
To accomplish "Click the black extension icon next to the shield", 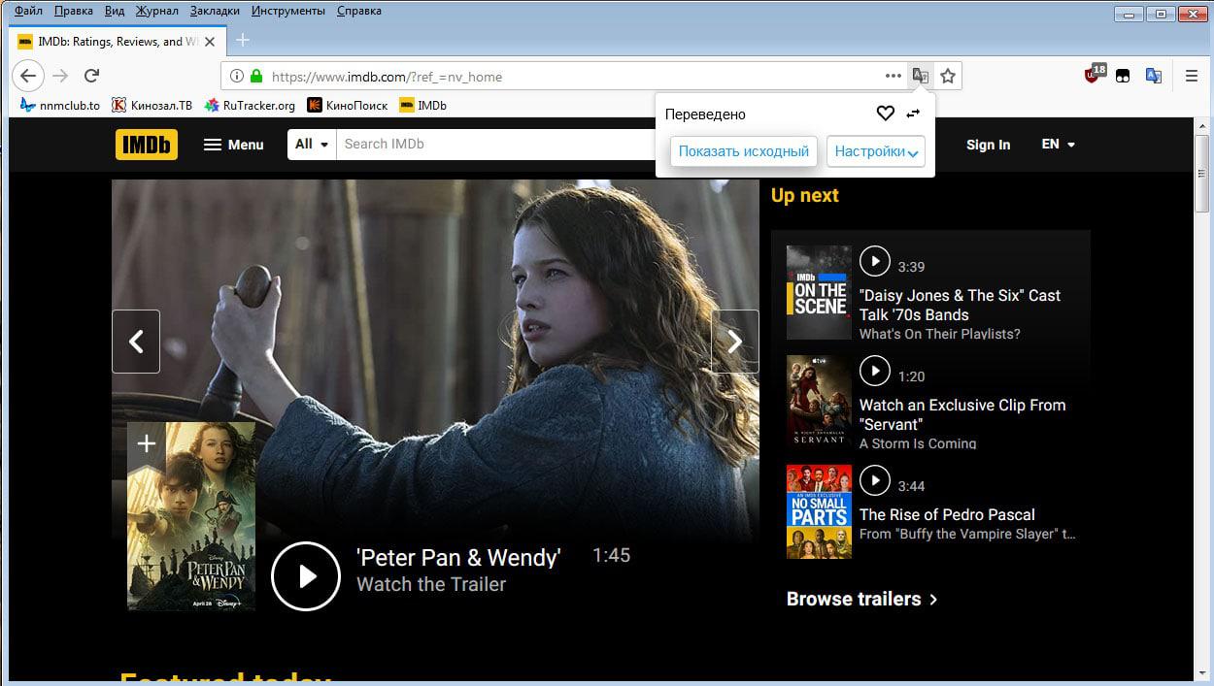I will 1123,76.
